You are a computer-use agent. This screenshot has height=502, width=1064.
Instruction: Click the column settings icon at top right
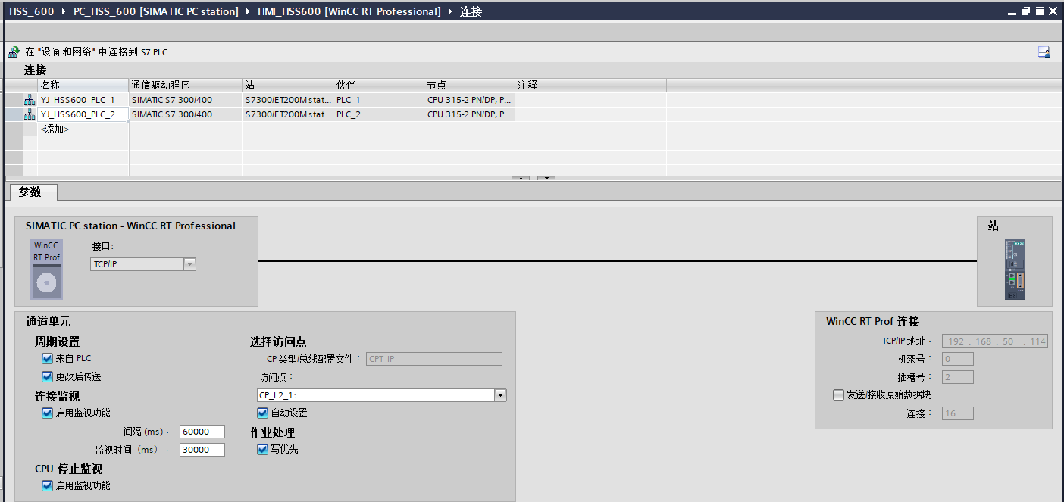1044,52
